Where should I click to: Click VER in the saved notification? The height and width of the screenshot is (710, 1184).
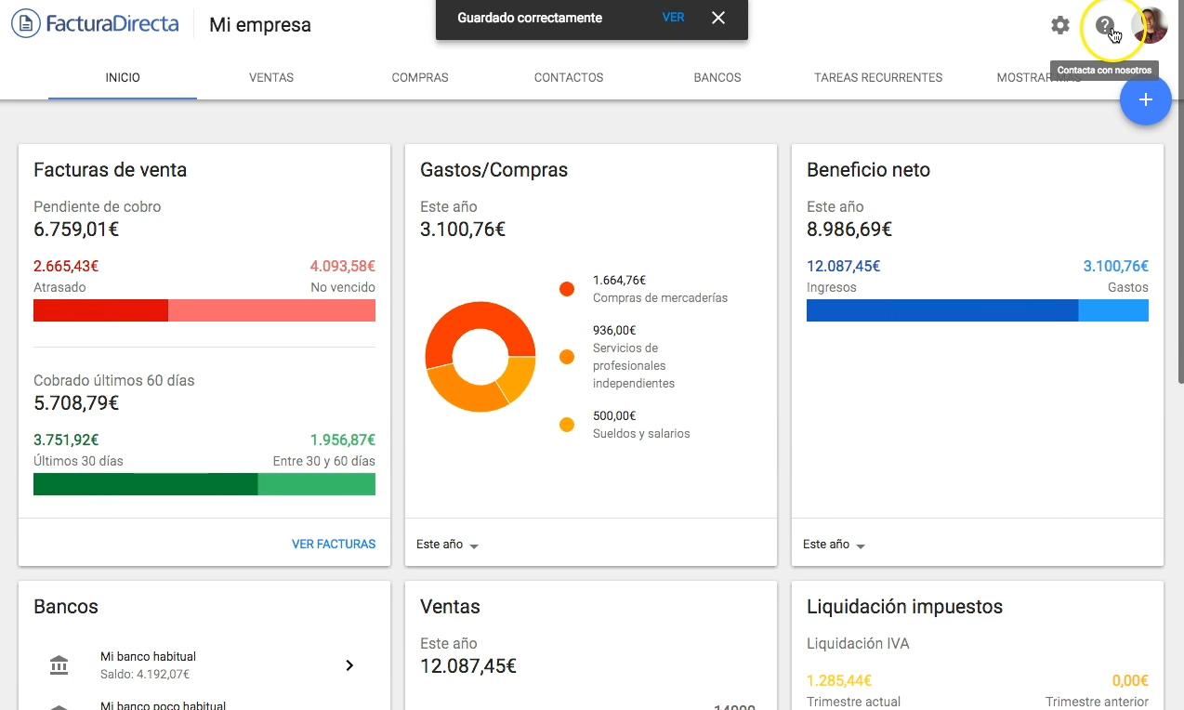(674, 18)
